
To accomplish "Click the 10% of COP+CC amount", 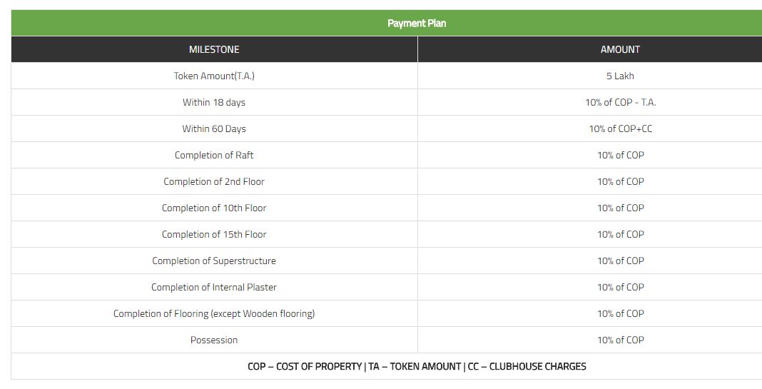I will click(620, 128).
